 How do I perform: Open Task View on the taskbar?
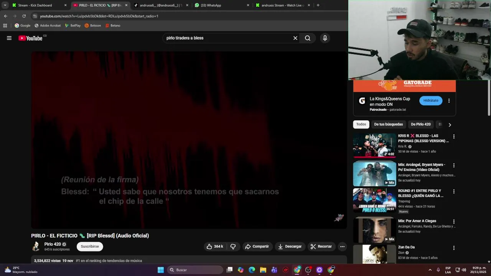tap(229, 270)
